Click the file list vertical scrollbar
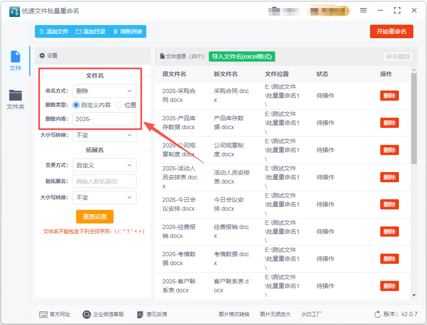Viewport: 427px width, 325px height. point(414,119)
